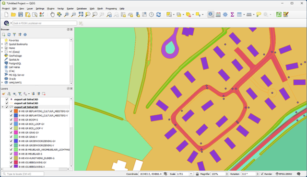Viewport: 307px width, 177px height.
Task: Activate the Identify Features tool
Action: pyautogui.click(x=211, y=15)
